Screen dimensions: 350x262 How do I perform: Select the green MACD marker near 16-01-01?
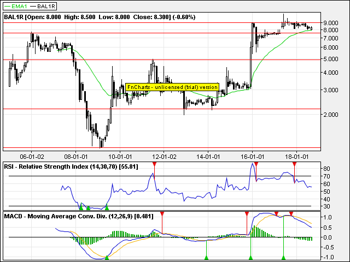pos(250,258)
